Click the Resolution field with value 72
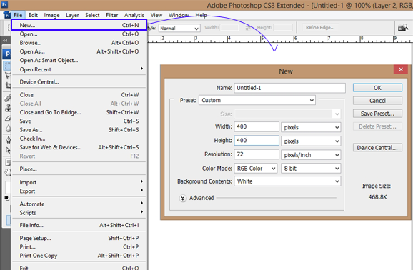The image size is (413, 270). click(257, 154)
